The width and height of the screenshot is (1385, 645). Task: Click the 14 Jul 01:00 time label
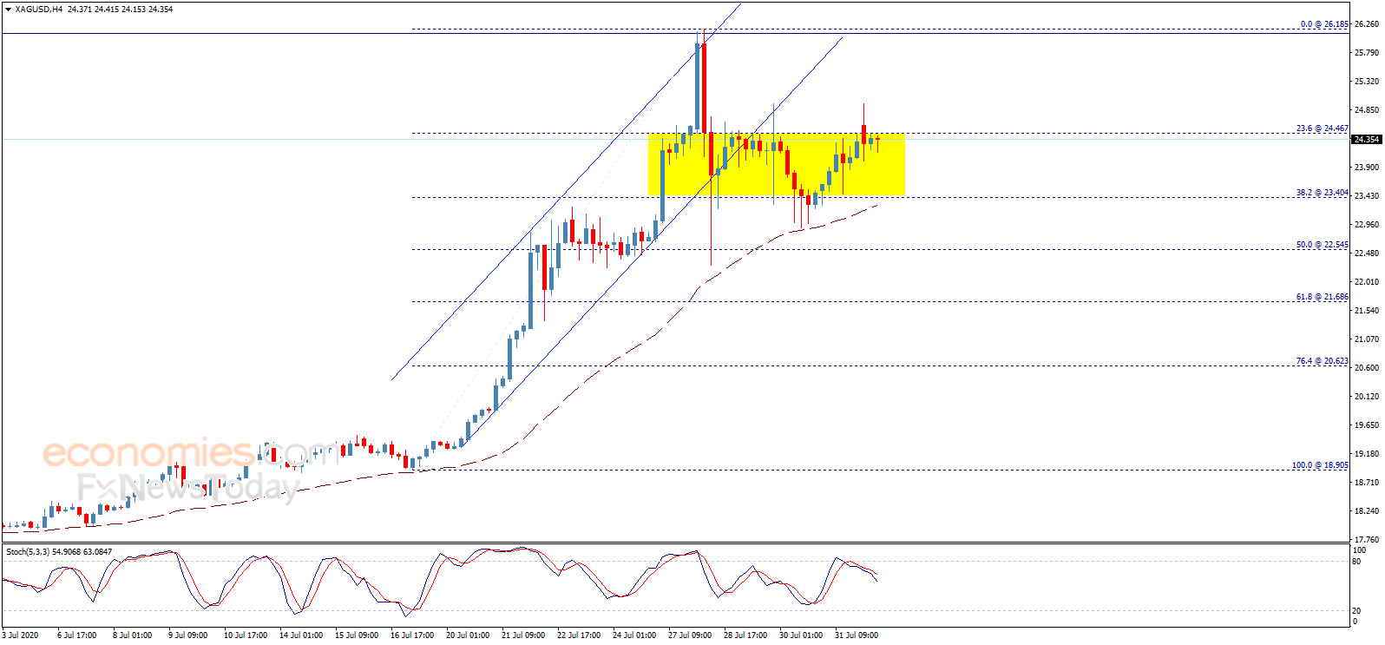point(300,635)
